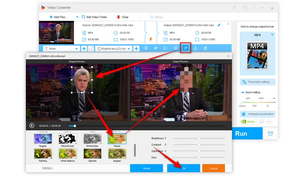The width and height of the screenshot is (303, 176).
Task: Click the CC closed captions icon
Action: pyautogui.click(x=91, y=48)
